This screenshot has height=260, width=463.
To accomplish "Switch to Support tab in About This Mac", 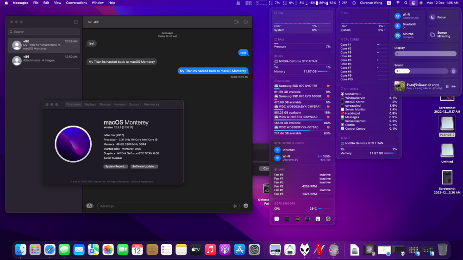I will point(135,104).
